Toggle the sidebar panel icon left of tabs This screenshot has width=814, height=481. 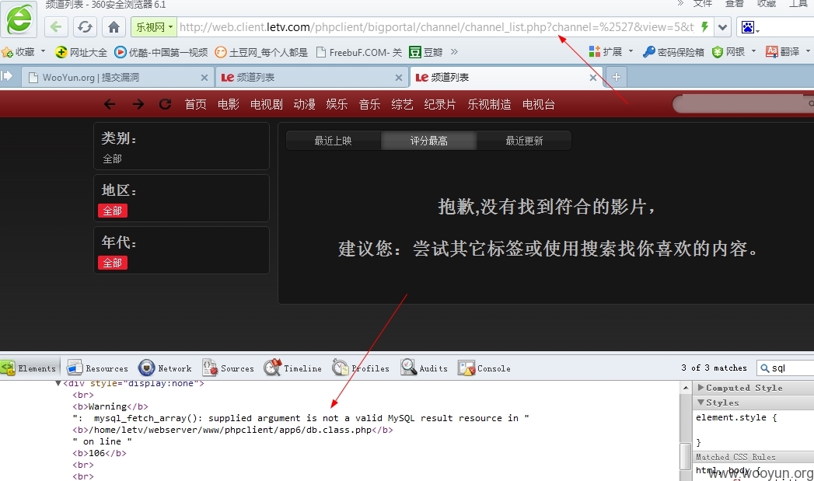tap(7, 76)
